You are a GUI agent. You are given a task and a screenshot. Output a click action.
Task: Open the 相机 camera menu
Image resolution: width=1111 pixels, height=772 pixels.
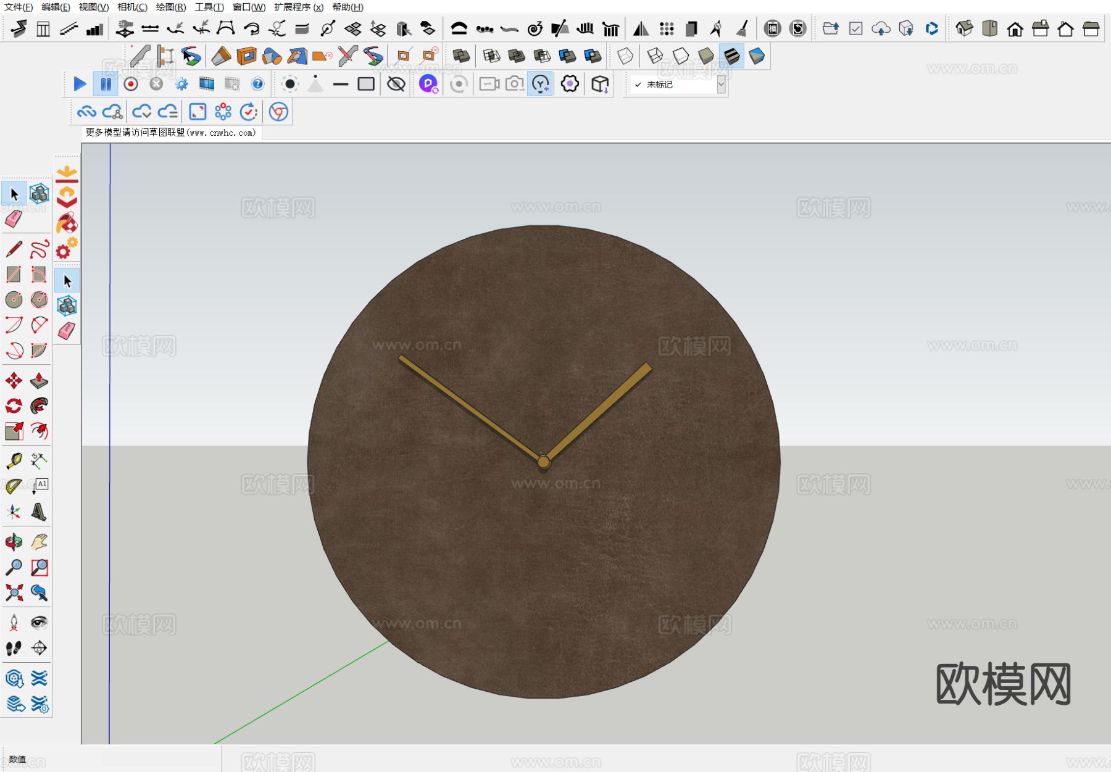click(132, 7)
